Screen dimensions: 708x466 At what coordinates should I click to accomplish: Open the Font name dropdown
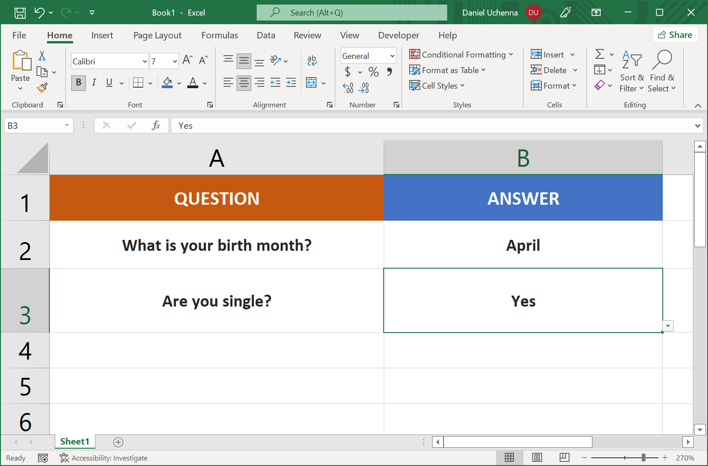pyautogui.click(x=144, y=61)
